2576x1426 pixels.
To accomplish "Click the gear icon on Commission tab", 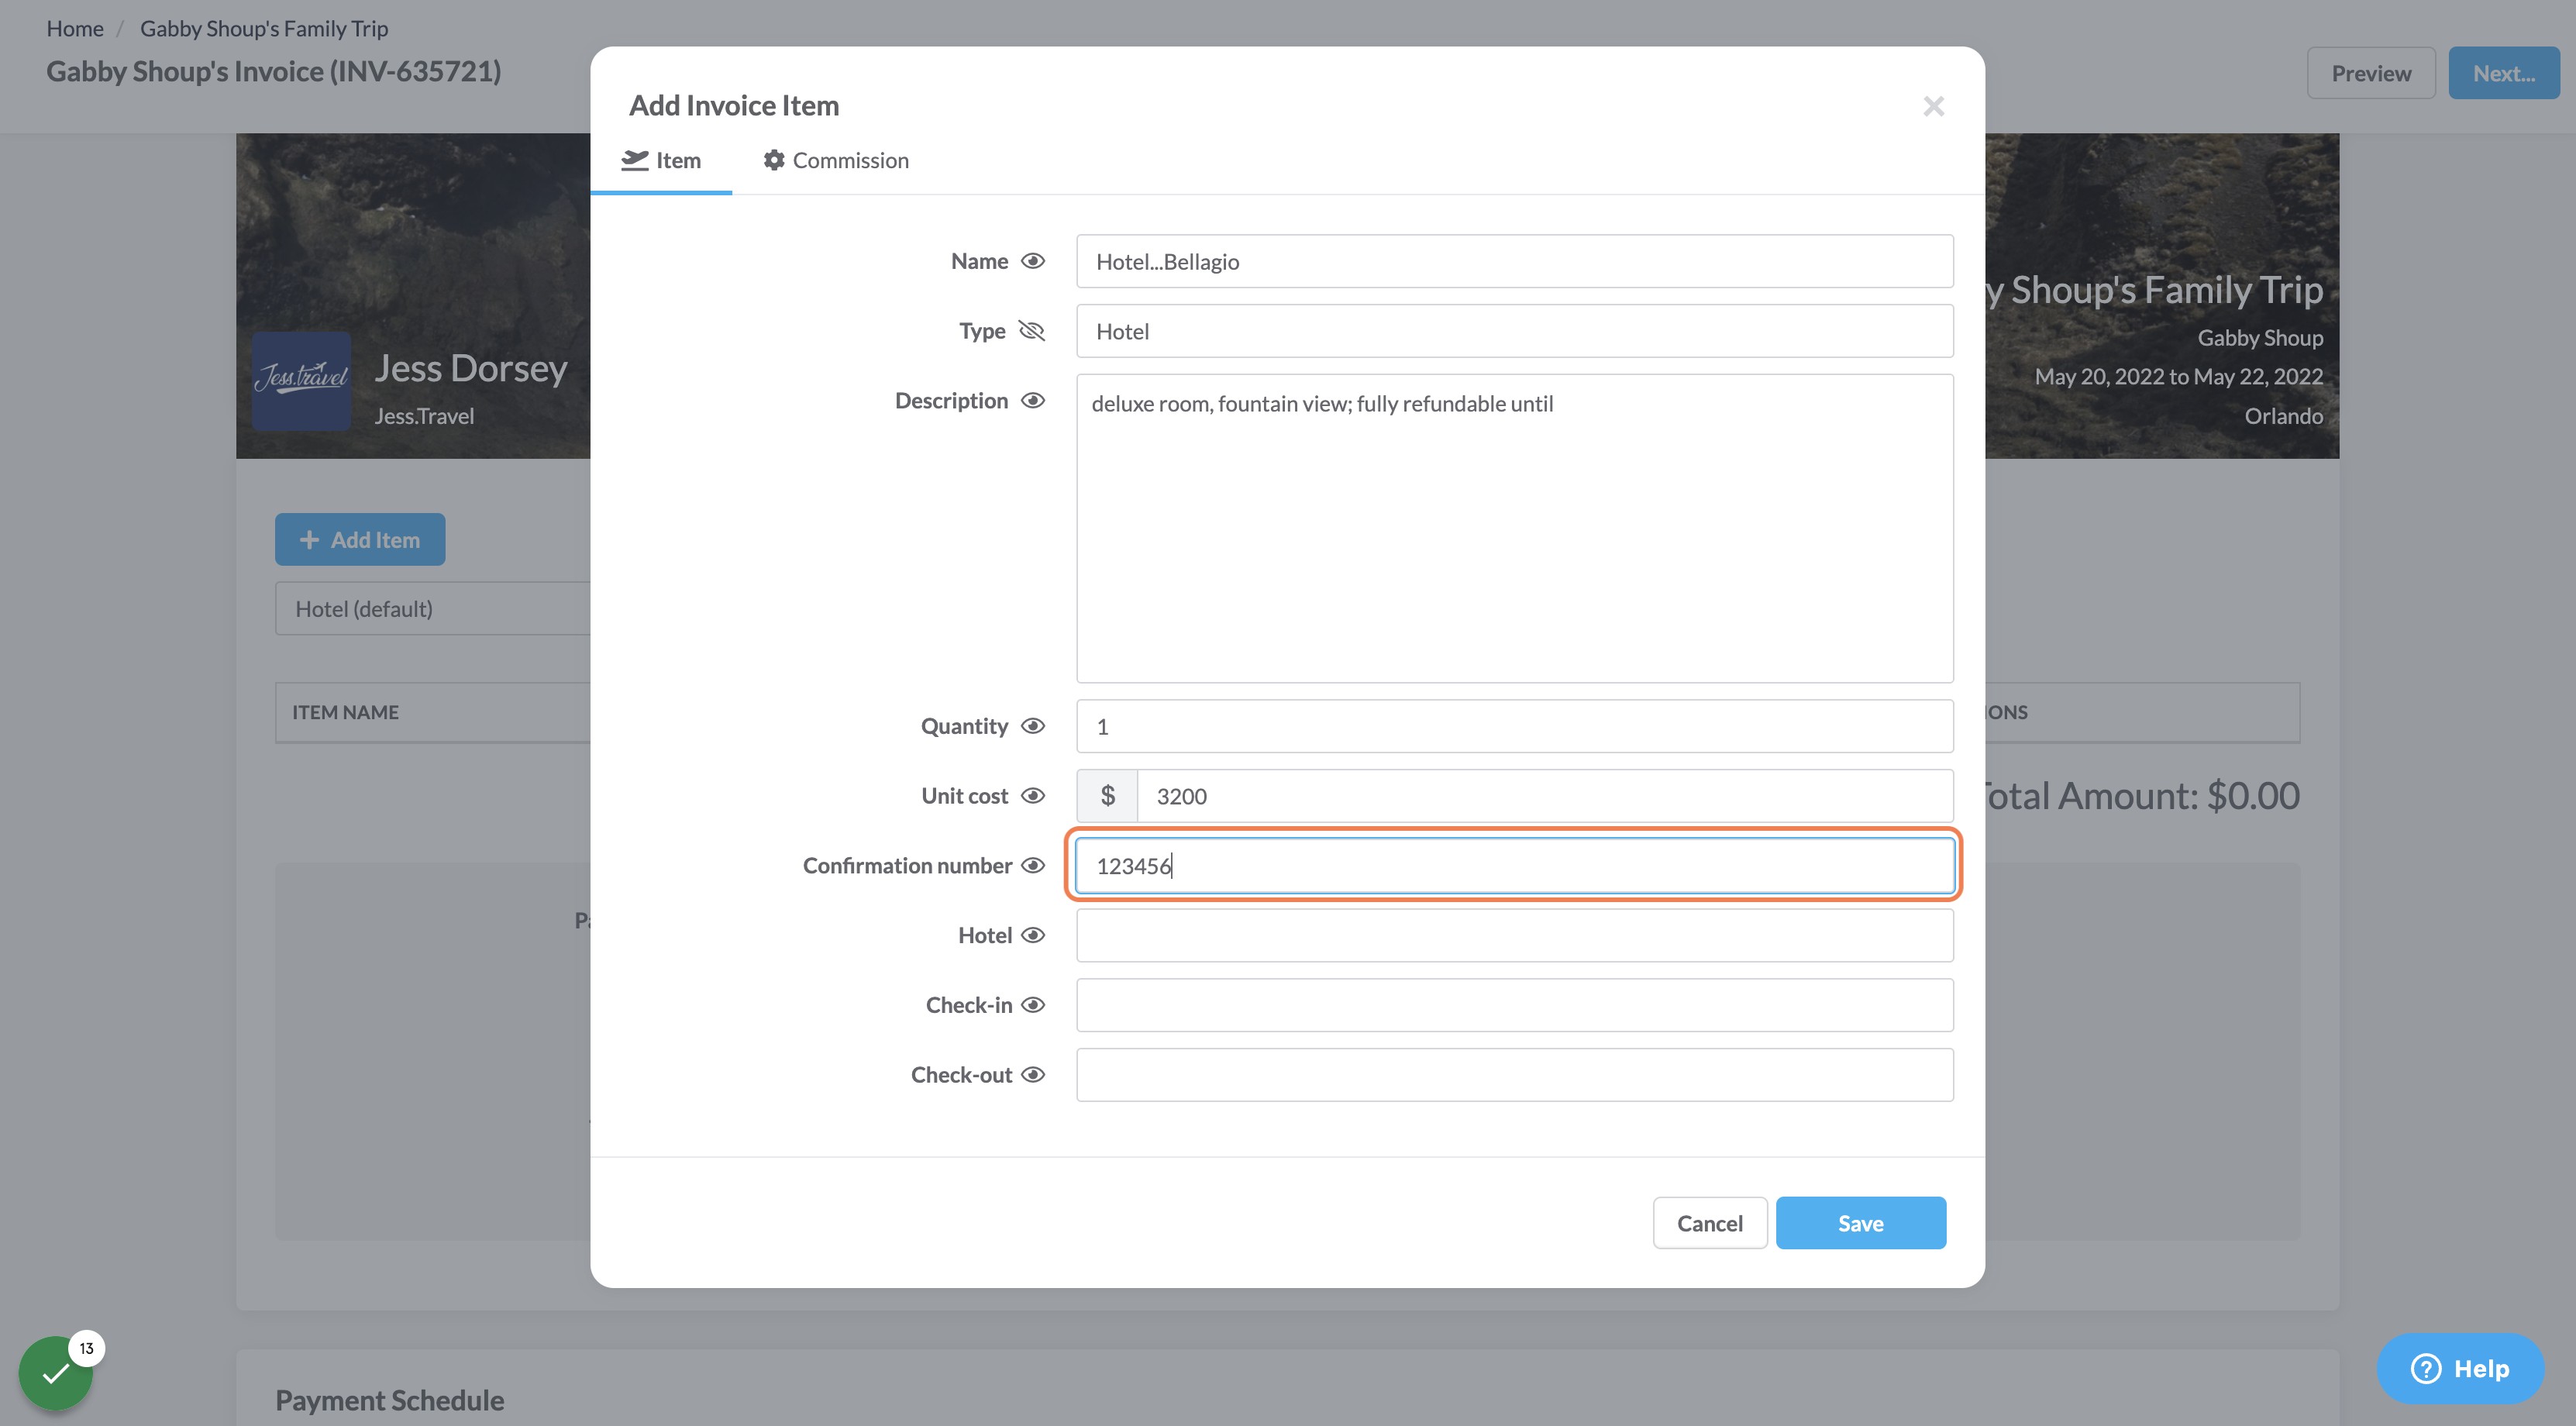I will (774, 160).
